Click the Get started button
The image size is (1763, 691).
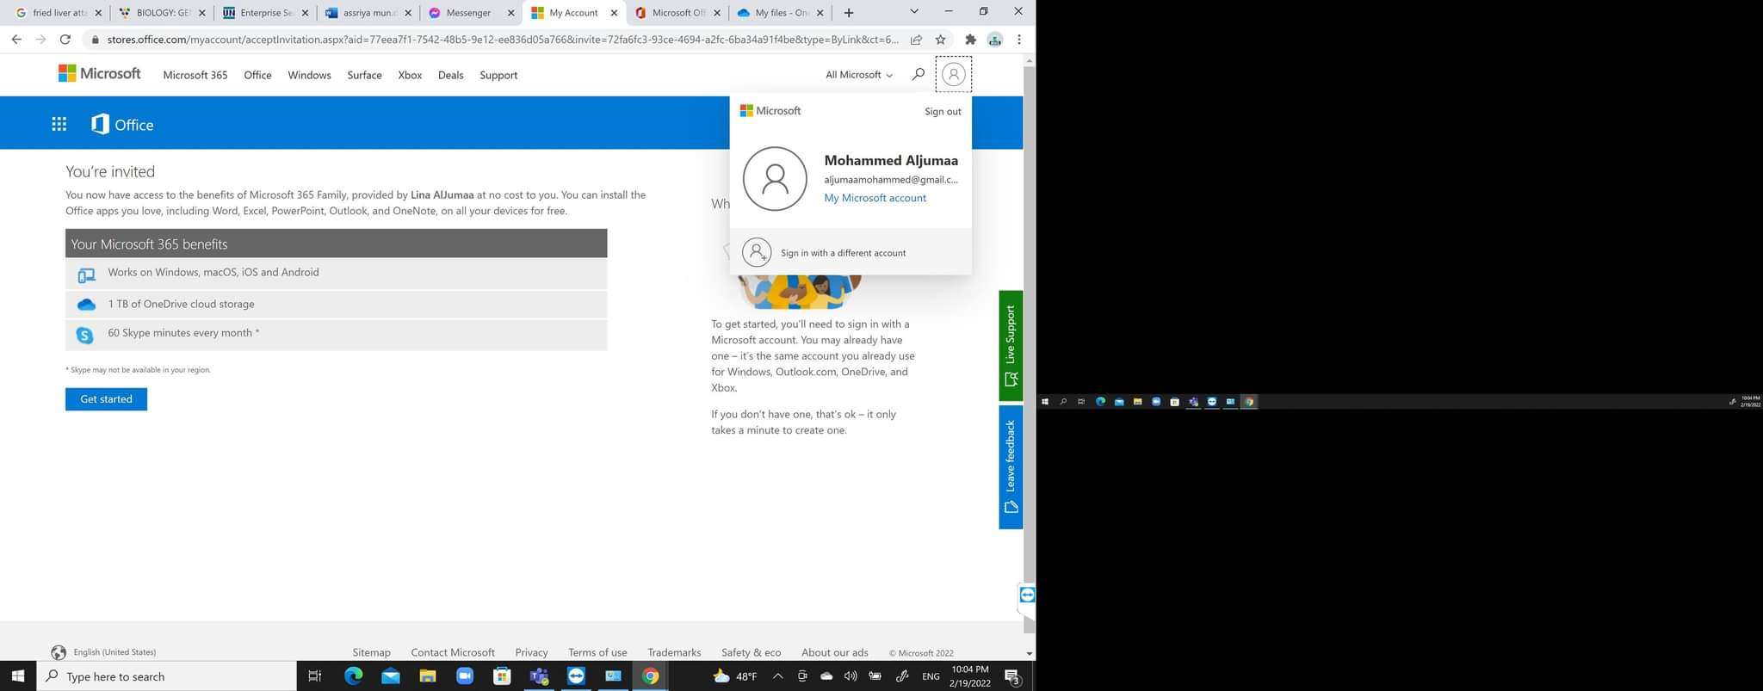point(106,399)
